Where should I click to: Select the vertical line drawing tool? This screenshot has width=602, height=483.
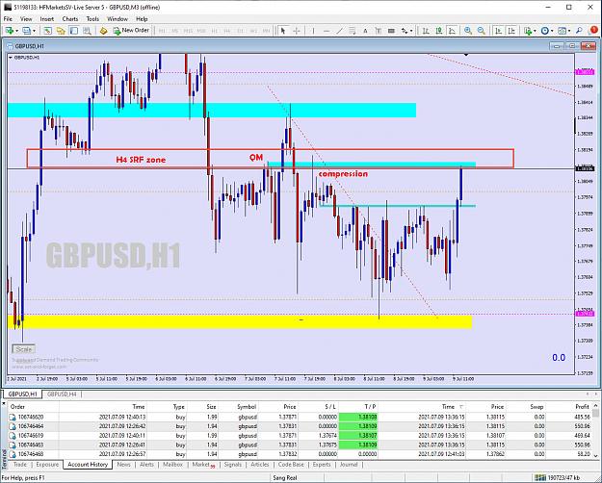(x=313, y=31)
